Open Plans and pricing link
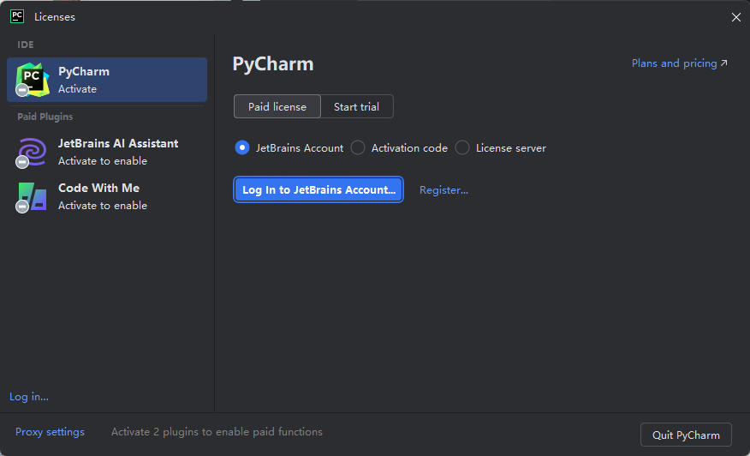Image resolution: width=750 pixels, height=456 pixels. 679,63
